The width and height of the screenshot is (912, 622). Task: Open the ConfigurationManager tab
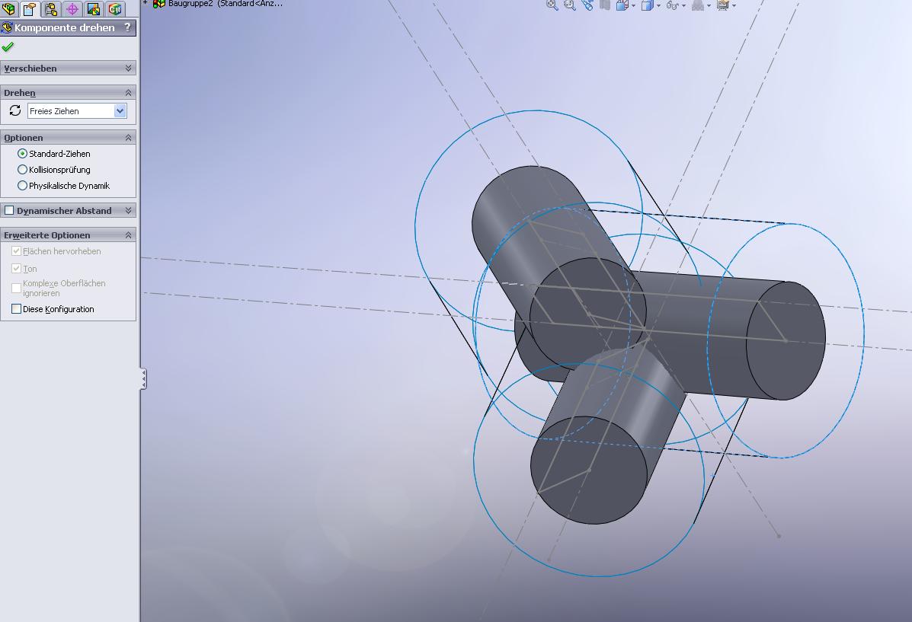(51, 8)
